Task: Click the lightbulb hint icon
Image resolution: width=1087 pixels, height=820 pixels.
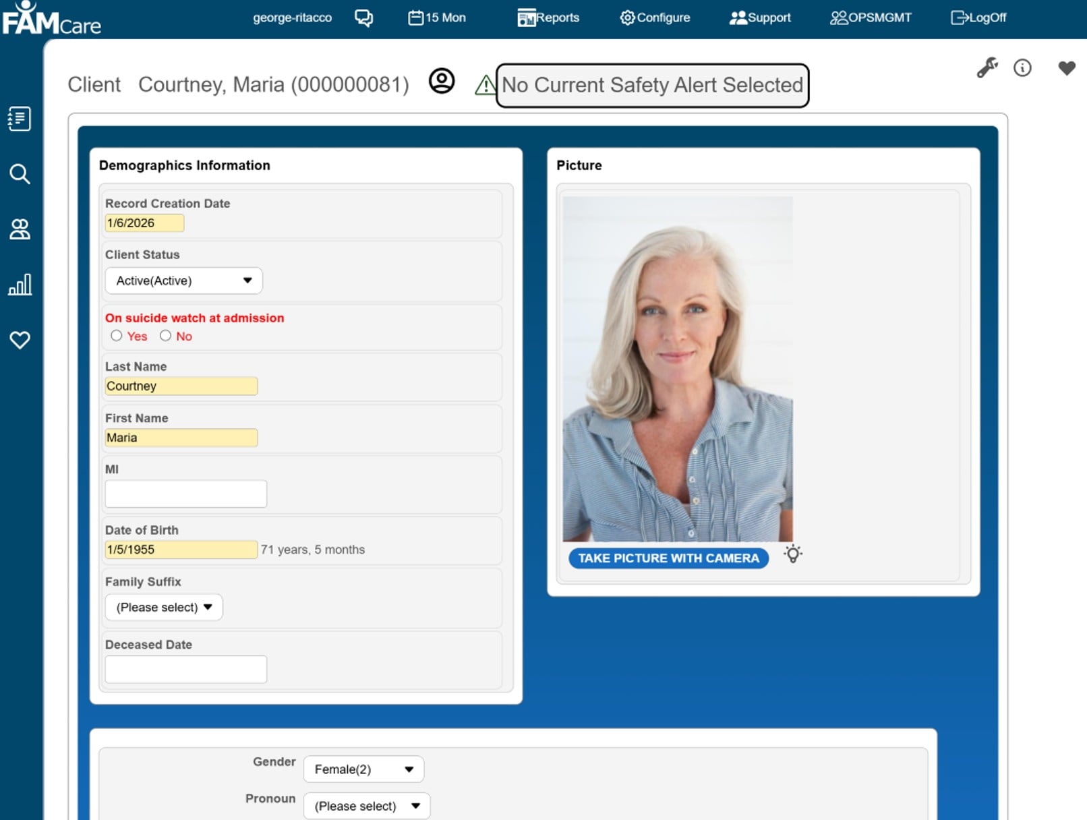Action: click(793, 554)
